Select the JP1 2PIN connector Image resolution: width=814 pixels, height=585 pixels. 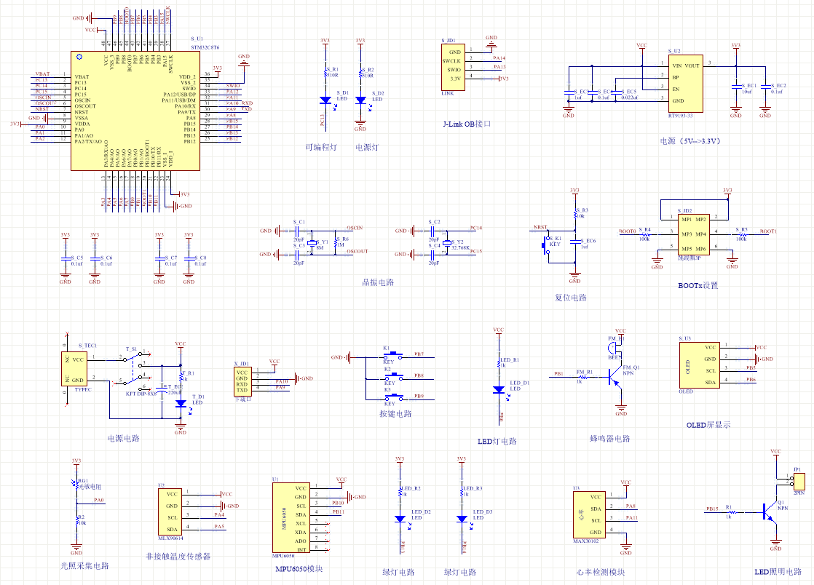(799, 481)
